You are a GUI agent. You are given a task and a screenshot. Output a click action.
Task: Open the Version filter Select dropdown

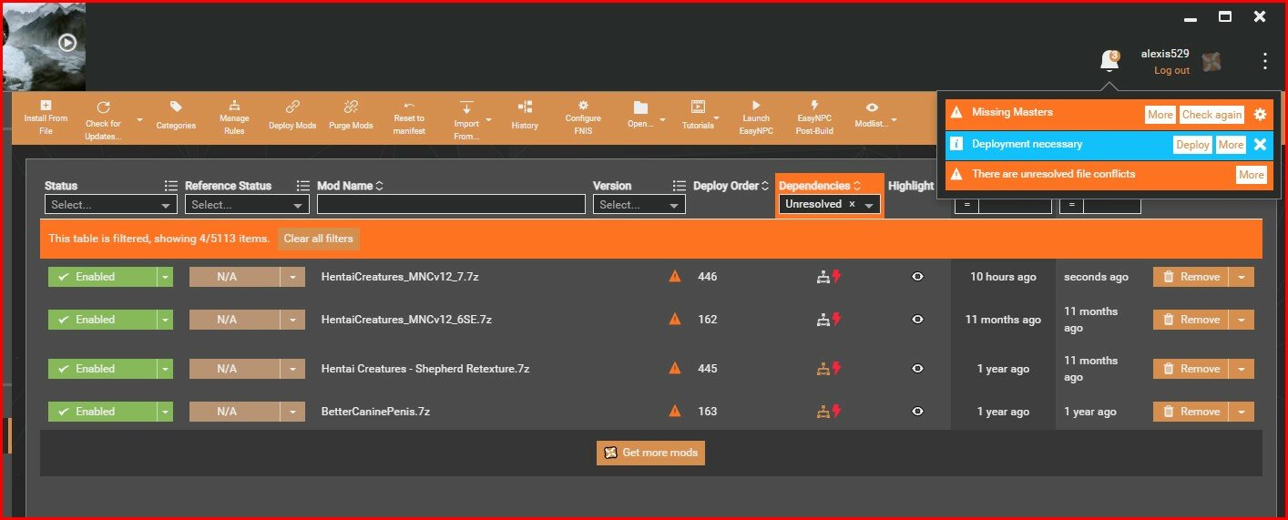click(639, 205)
